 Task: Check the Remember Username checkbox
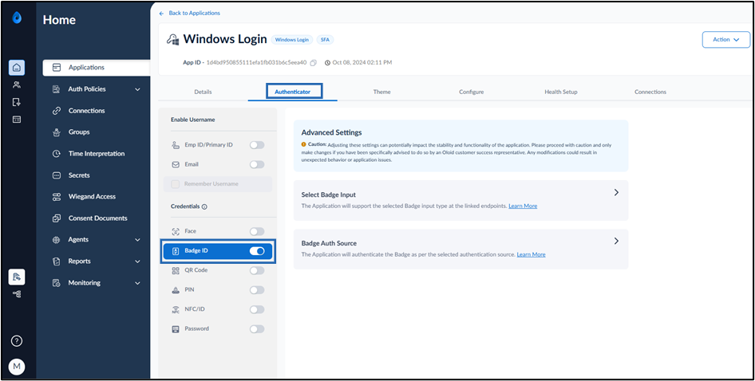click(176, 184)
